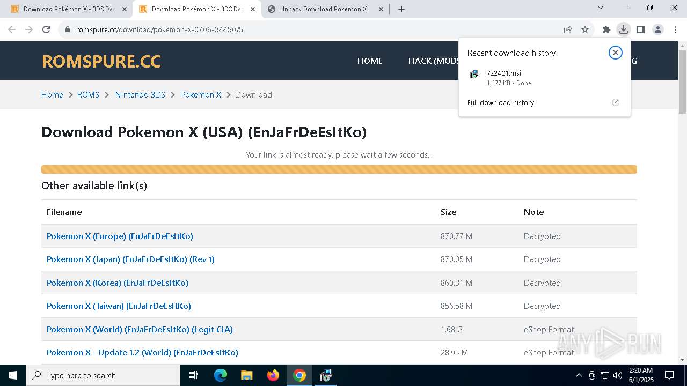
Task: Open the volume control tray icon
Action: tap(618, 375)
